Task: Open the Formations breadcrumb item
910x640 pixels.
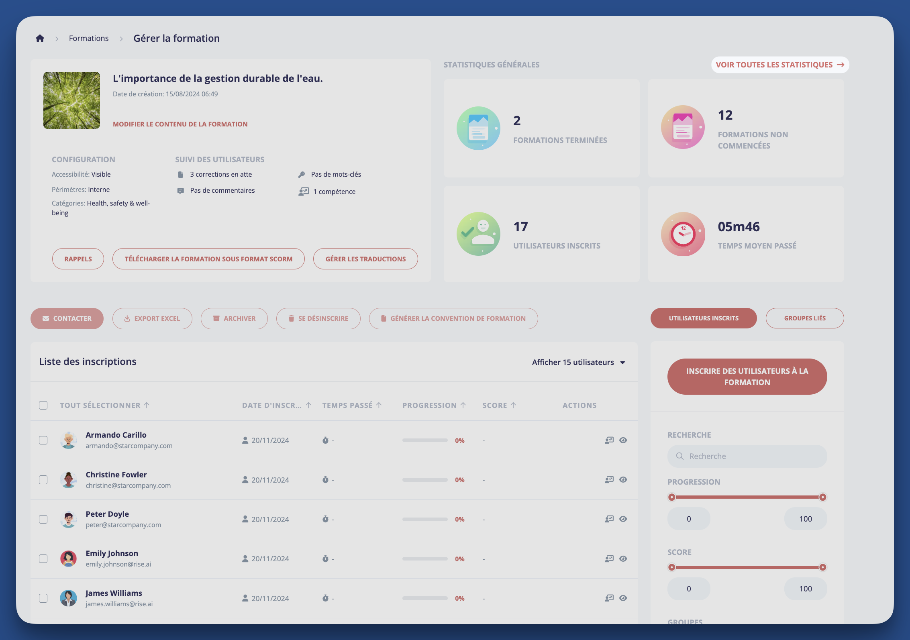Action: (x=88, y=38)
